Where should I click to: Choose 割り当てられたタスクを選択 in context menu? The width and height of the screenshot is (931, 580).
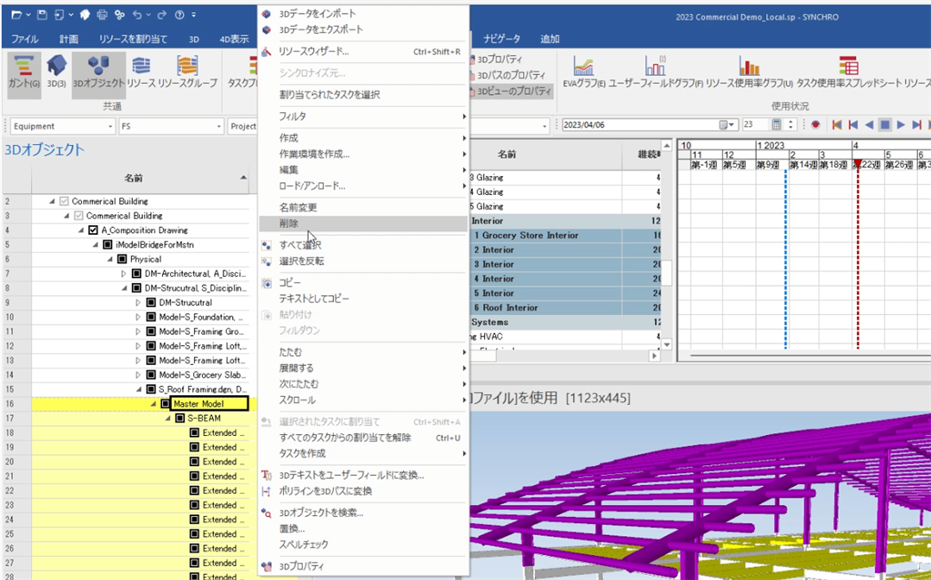[330, 95]
